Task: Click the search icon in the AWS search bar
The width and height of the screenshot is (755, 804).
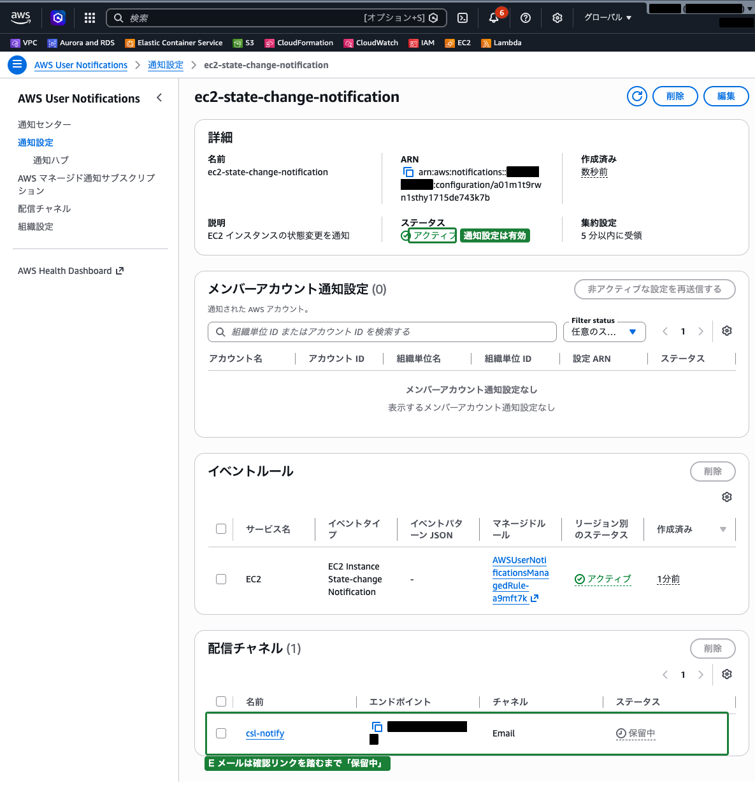Action: 119,18
